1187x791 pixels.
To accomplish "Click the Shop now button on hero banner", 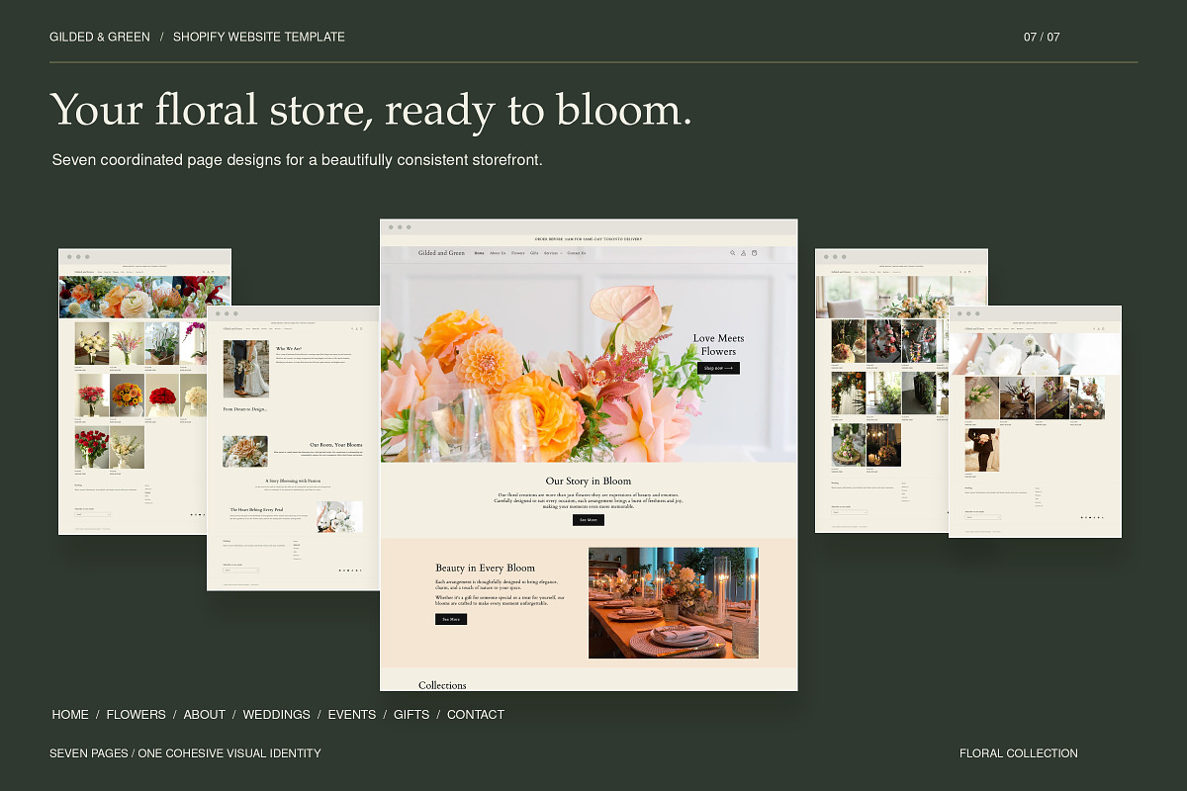I will pyautogui.click(x=718, y=368).
